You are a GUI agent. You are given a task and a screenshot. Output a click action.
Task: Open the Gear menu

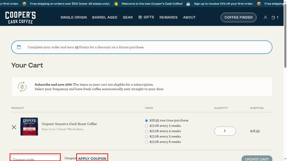pos(128,17)
